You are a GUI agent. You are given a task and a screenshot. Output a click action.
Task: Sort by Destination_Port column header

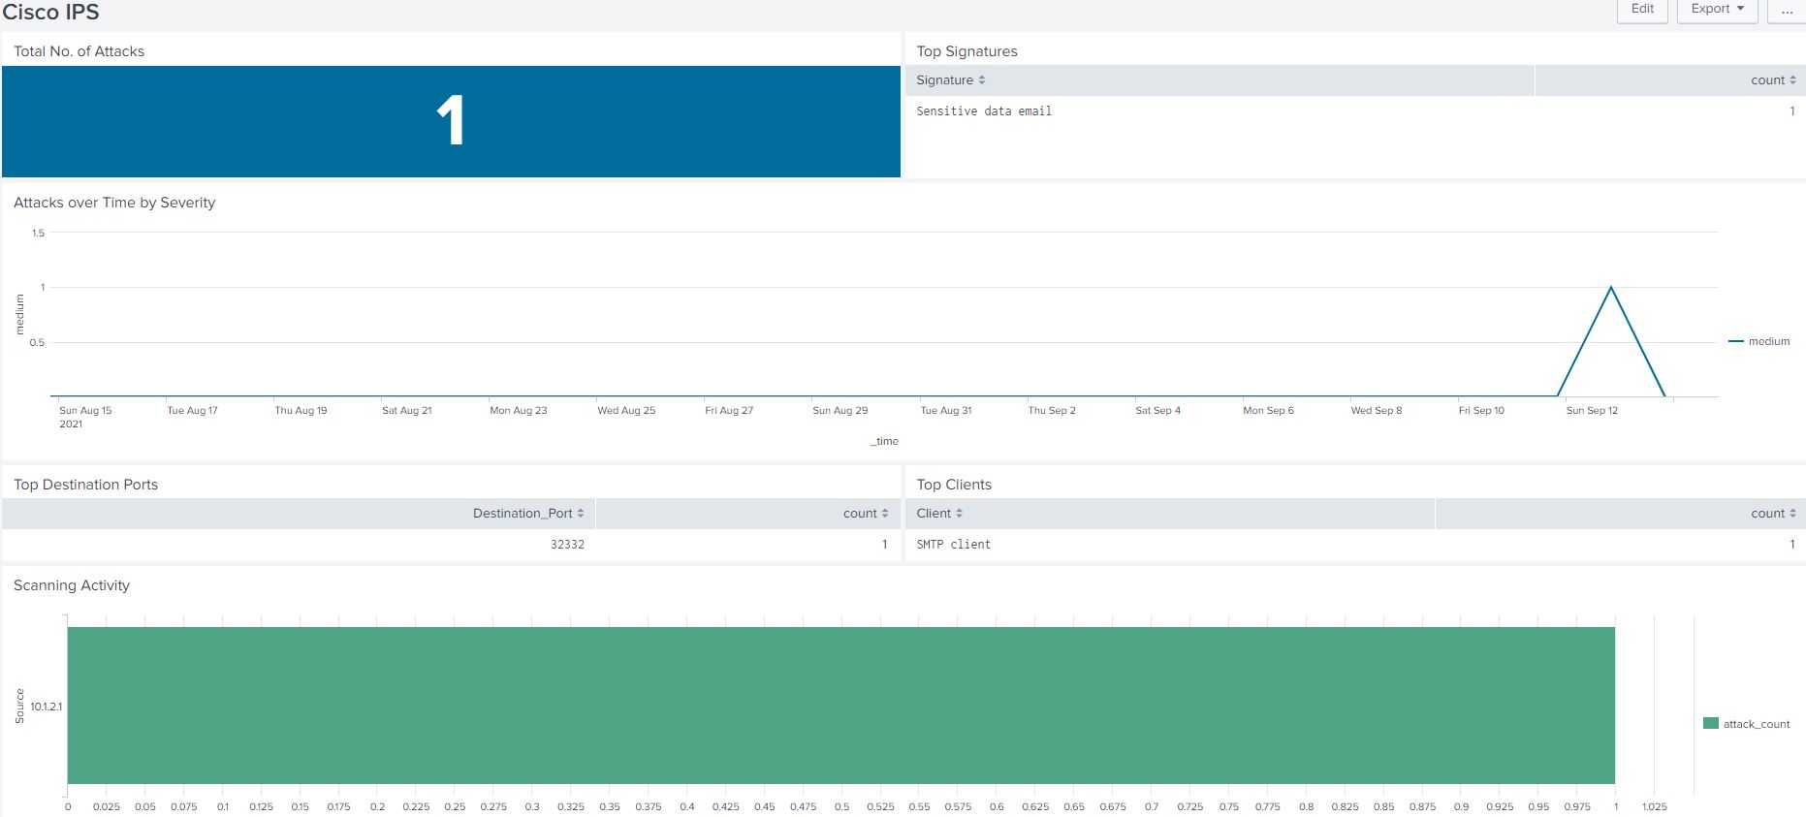click(x=528, y=514)
